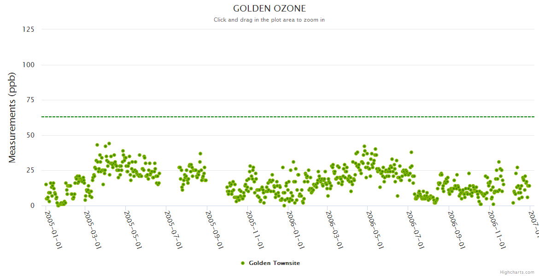Screen dimensions: 539x276
Task: Click the zoom instruction subtitle text
Action: click(269, 20)
